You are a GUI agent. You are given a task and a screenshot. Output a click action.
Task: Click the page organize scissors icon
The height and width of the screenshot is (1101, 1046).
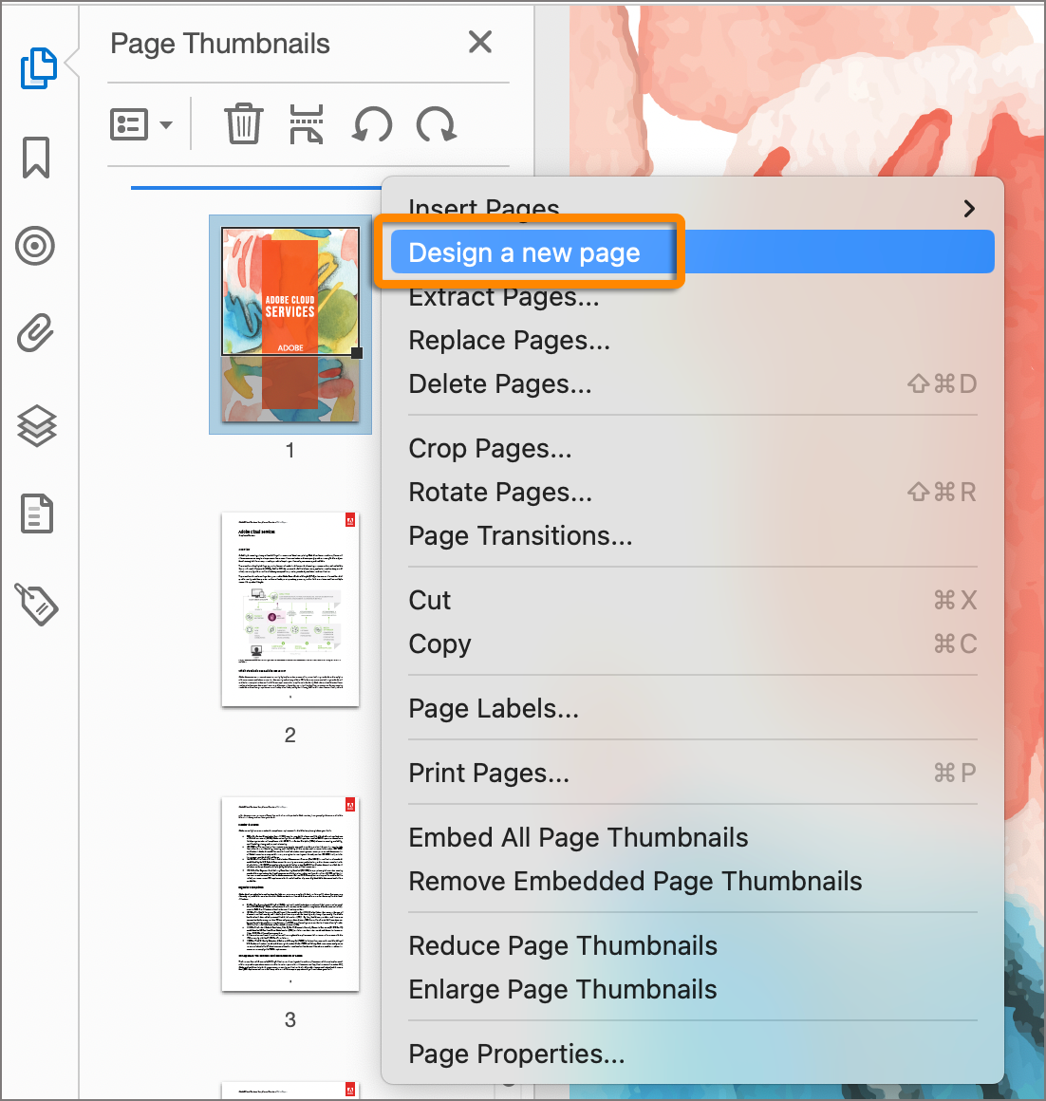point(307,123)
